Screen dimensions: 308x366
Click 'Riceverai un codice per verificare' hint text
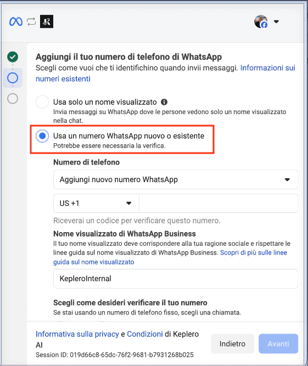tap(137, 221)
